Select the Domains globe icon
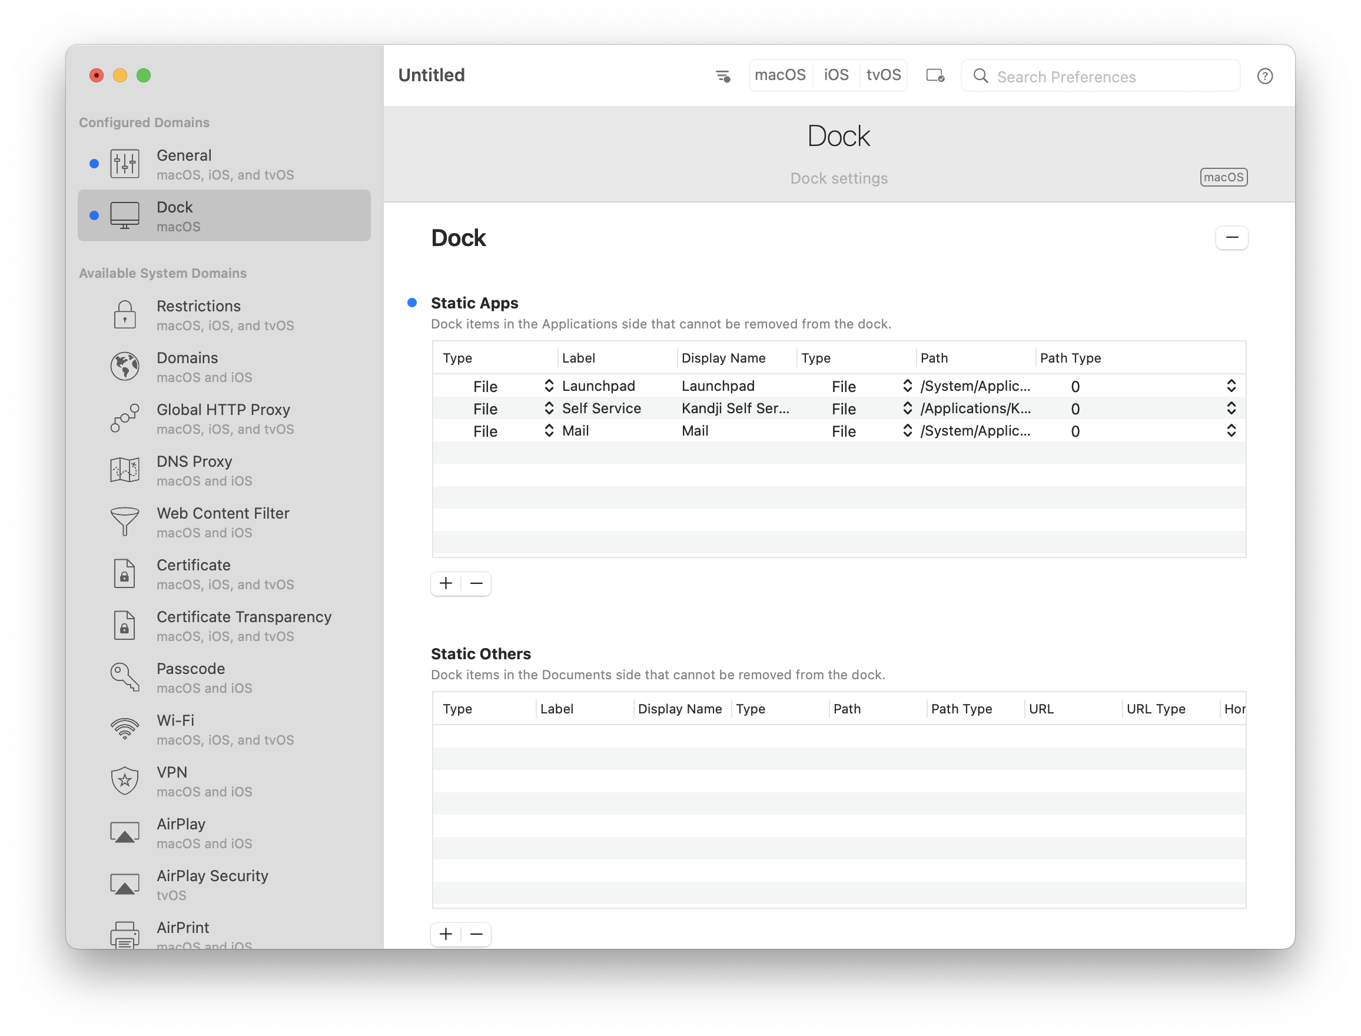 125,367
